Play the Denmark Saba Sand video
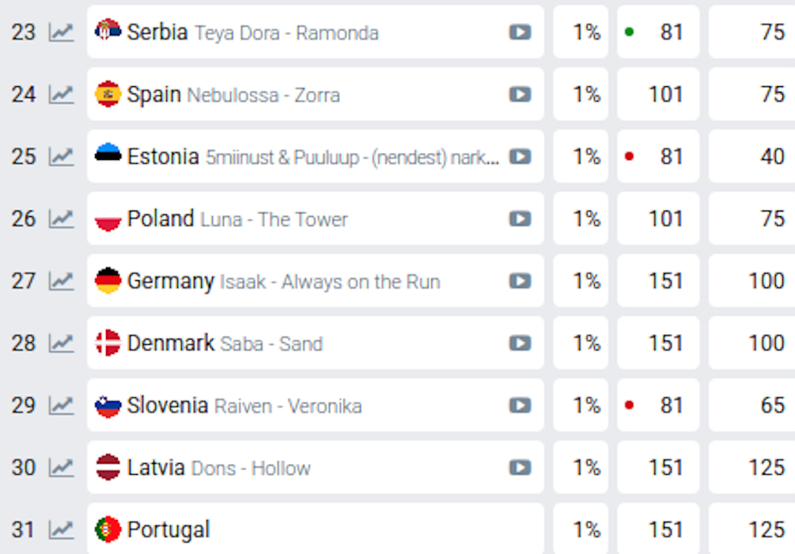Viewport: 795px width, 554px height. [x=520, y=343]
